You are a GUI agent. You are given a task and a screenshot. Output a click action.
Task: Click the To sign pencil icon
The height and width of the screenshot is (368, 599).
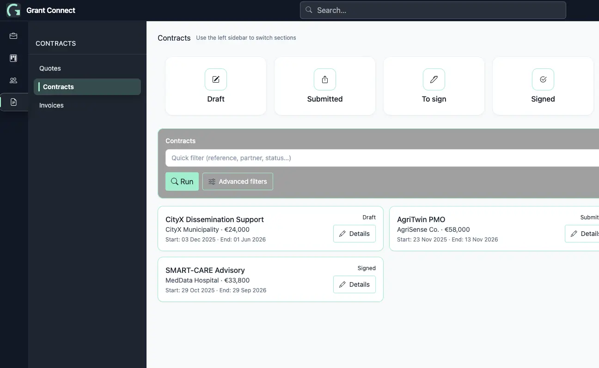click(x=434, y=79)
